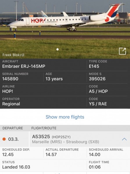Click the FLIGHT/ROUTE column header

pyautogui.click(x=44, y=128)
